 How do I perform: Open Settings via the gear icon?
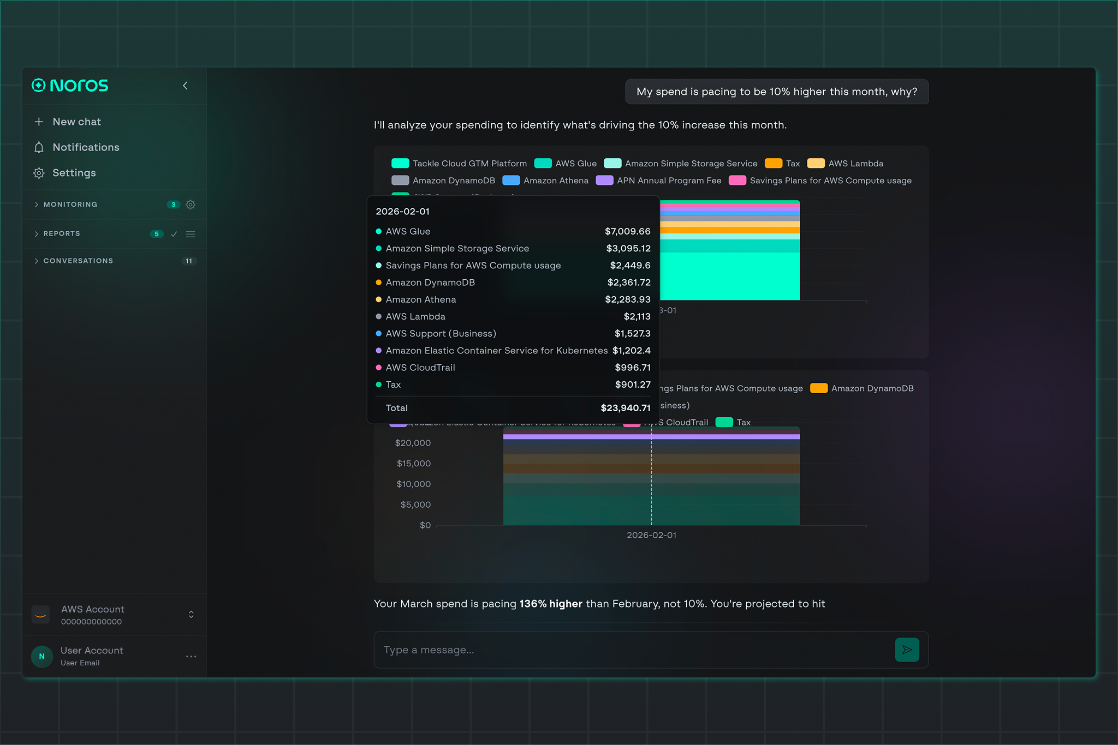coord(39,173)
